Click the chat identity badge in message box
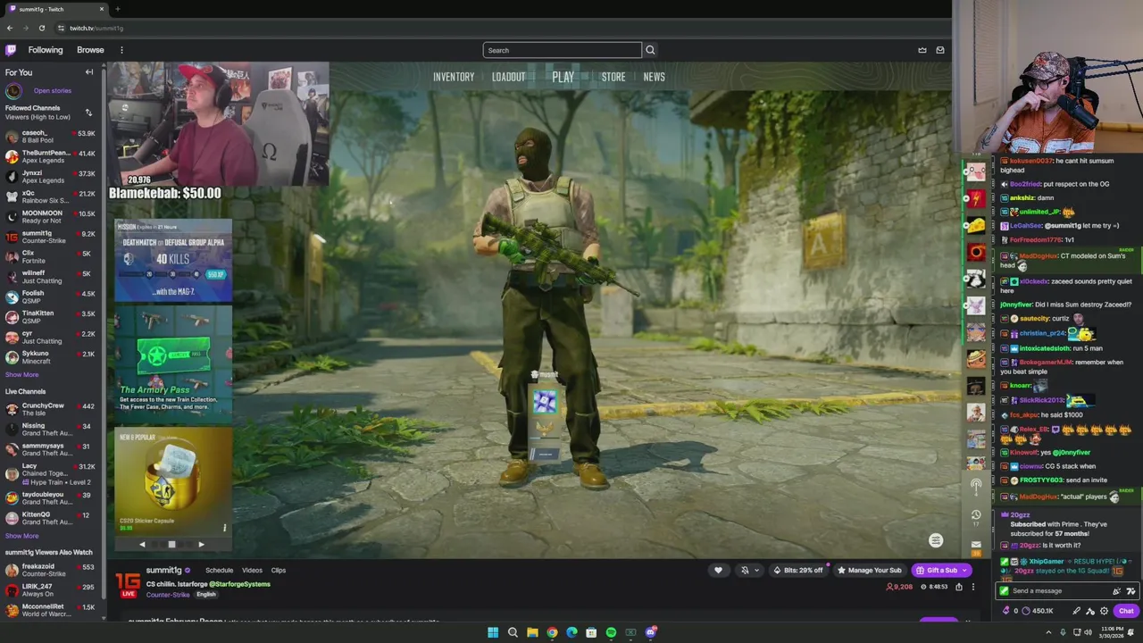 1005,591
